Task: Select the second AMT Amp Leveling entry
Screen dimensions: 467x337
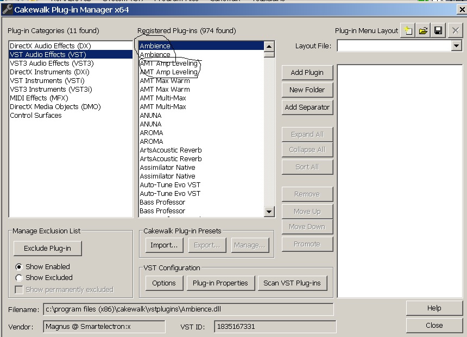Action: coord(201,72)
